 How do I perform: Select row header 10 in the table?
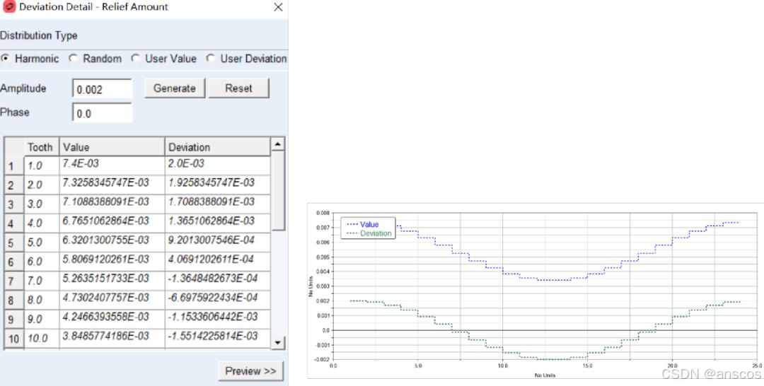pos(13,339)
